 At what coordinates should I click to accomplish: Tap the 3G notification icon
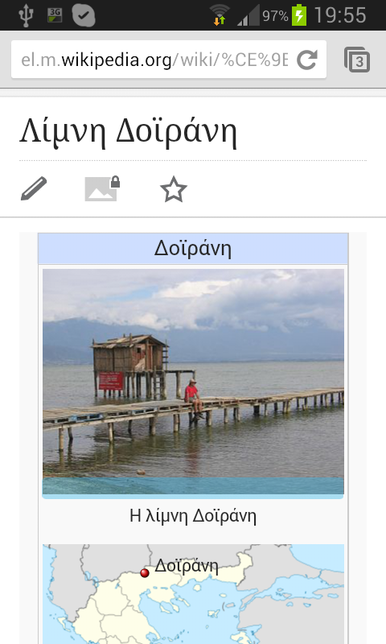coord(55,15)
